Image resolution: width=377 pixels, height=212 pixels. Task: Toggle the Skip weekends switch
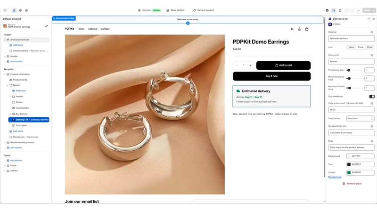pos(372,97)
